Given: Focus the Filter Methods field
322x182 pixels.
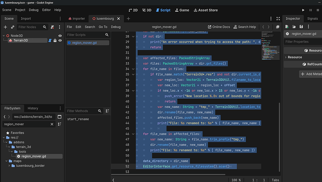Looking at the screenshot, I should (84, 111).
